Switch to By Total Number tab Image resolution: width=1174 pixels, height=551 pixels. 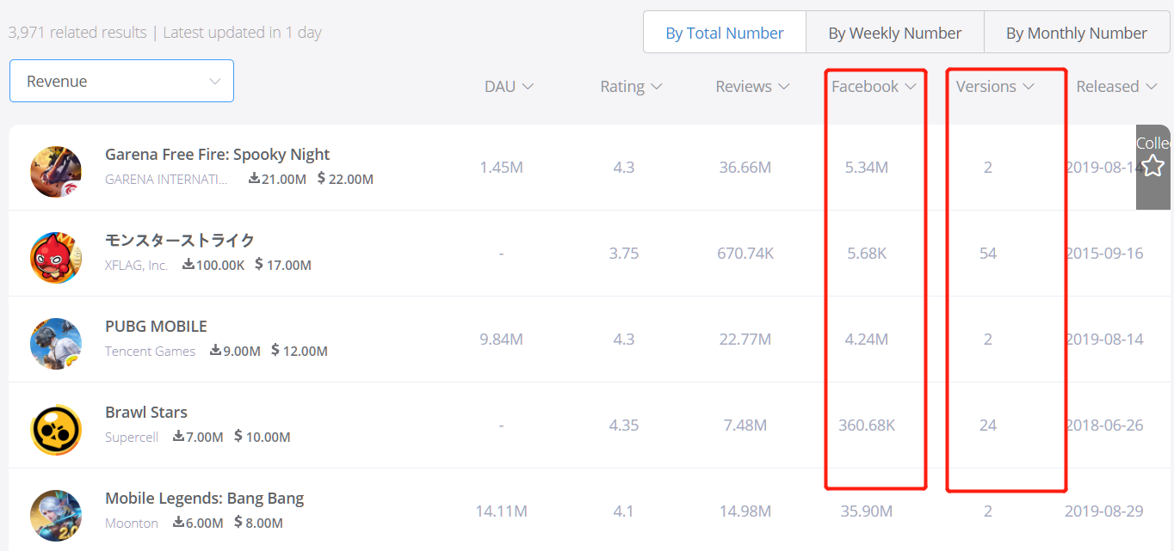pyautogui.click(x=725, y=33)
